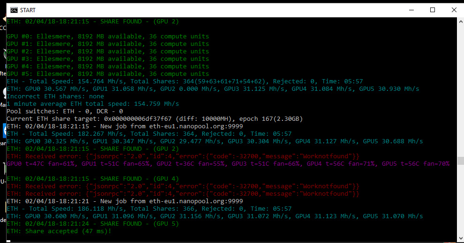Click the GPU #2 Ellesmere line

108,52
